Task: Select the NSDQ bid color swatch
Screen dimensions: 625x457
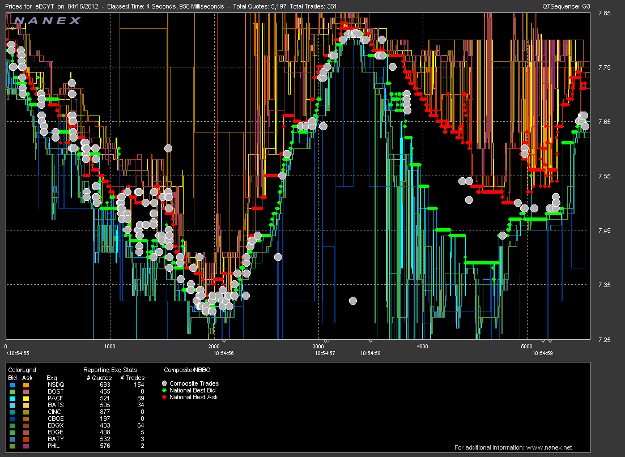Action: tap(12, 385)
